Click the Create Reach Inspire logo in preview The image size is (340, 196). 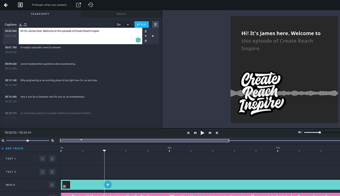[262, 93]
